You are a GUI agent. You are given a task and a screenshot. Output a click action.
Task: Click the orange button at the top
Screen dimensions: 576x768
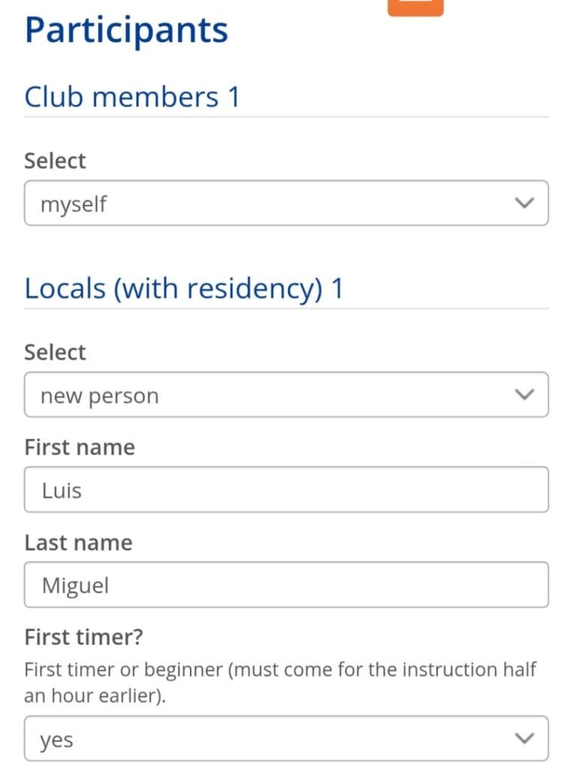(x=415, y=7)
